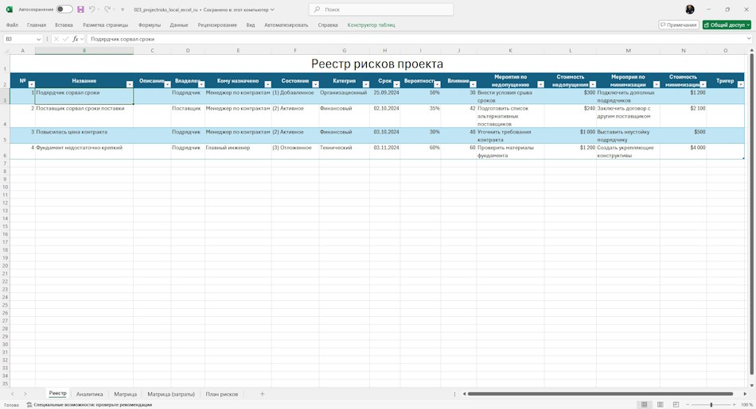
Task: Switch to the Главная ribbon tab
Action: pyautogui.click(x=37, y=25)
